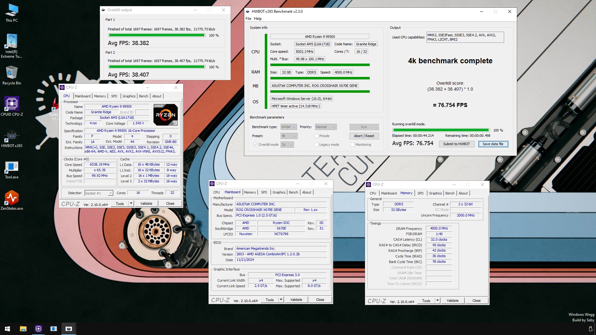Expand Tools arrow in CPU-Z Mainboard window
This screenshot has height=335, width=596.
(281, 300)
